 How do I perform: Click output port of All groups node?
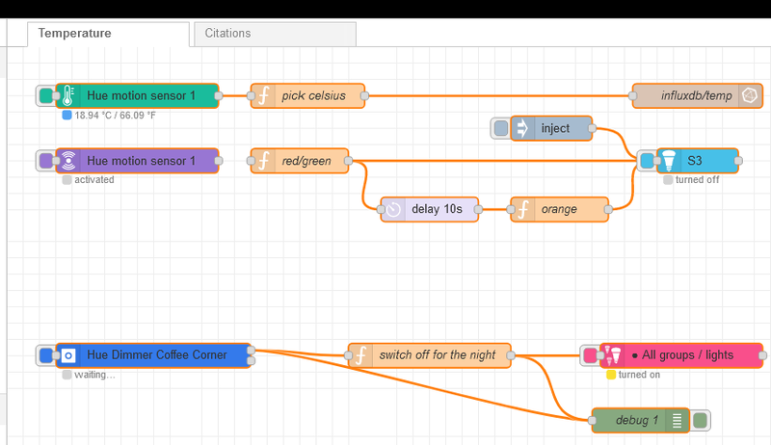[x=762, y=355]
